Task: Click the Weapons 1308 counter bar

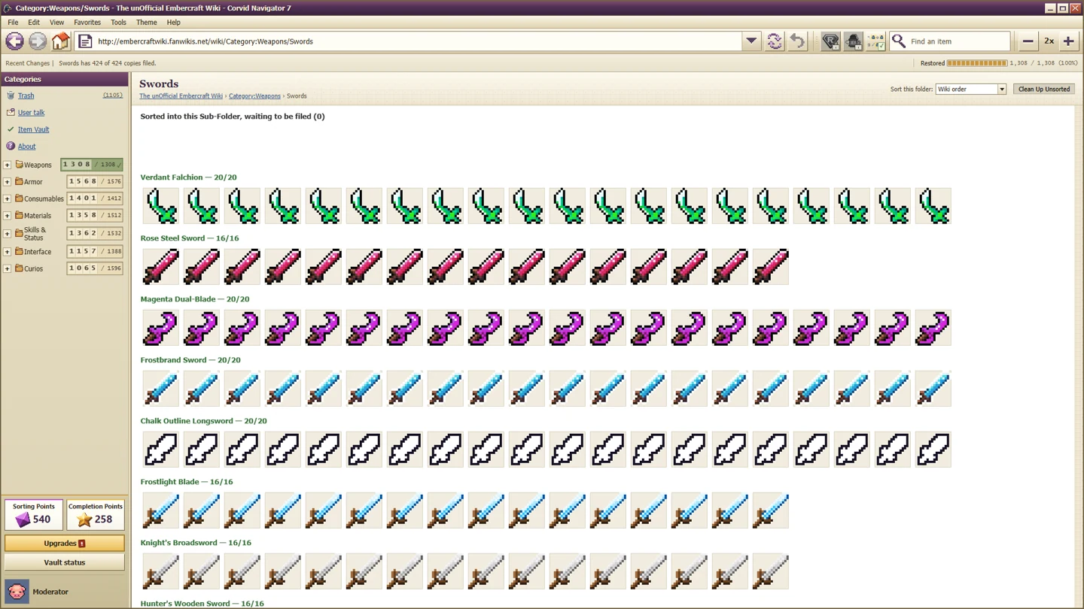Action: pyautogui.click(x=92, y=165)
